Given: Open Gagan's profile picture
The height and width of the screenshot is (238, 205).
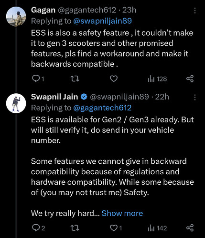Looking at the screenshot, I should point(16,17).
